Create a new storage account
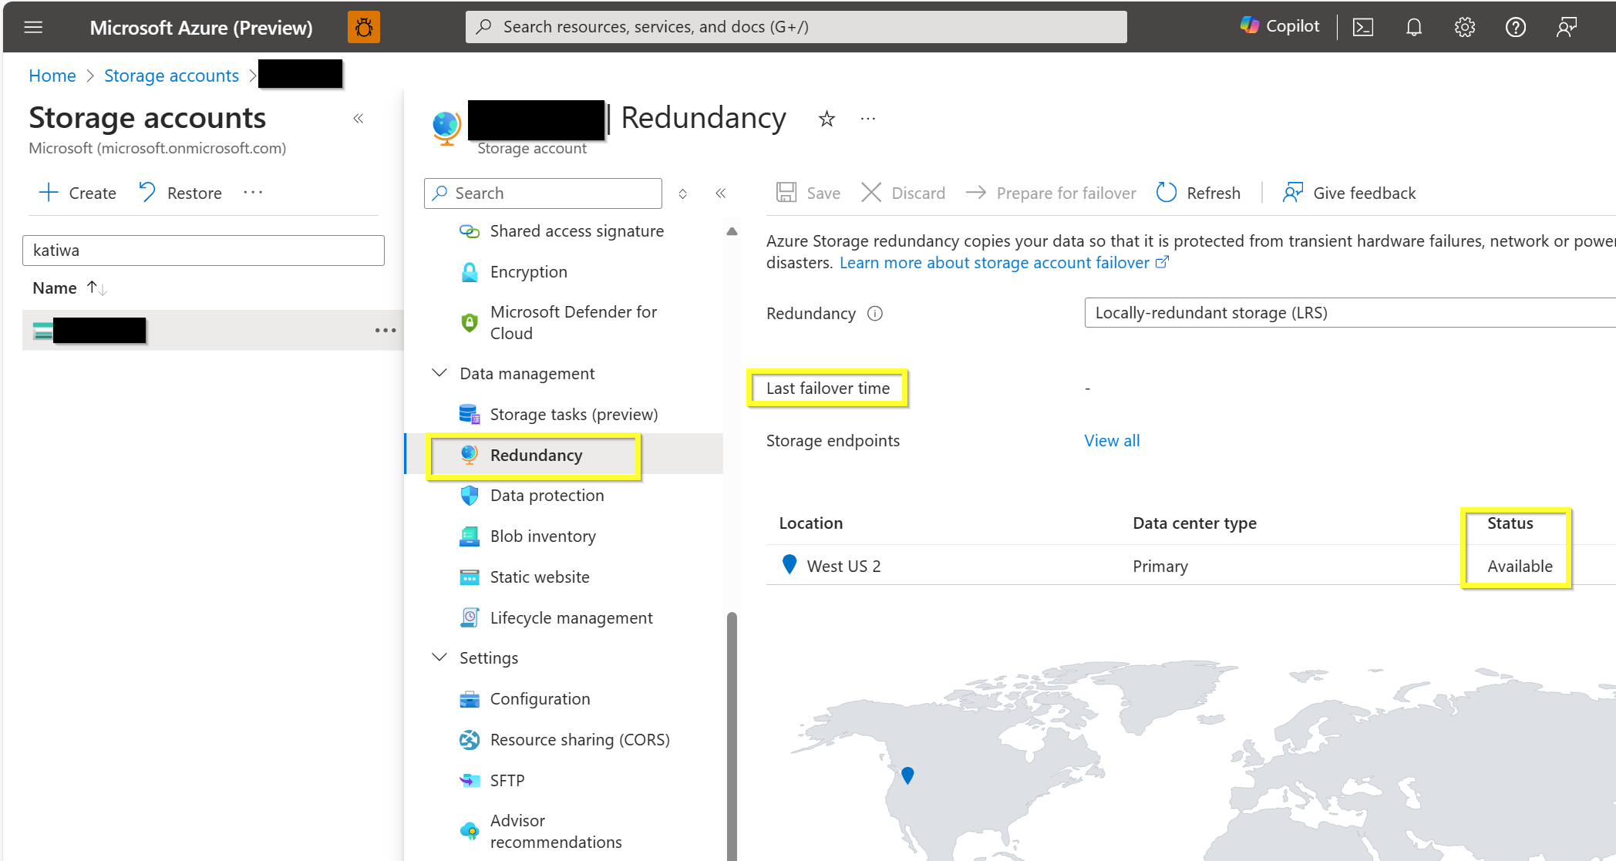The width and height of the screenshot is (1616, 861). point(77,193)
